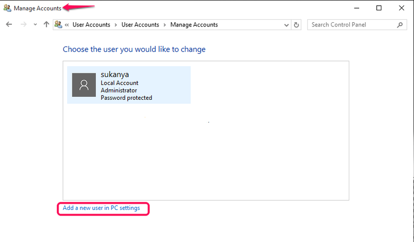Expand chevron before Manage Accounts breadcrumb
The image size is (414, 242).
[165, 25]
